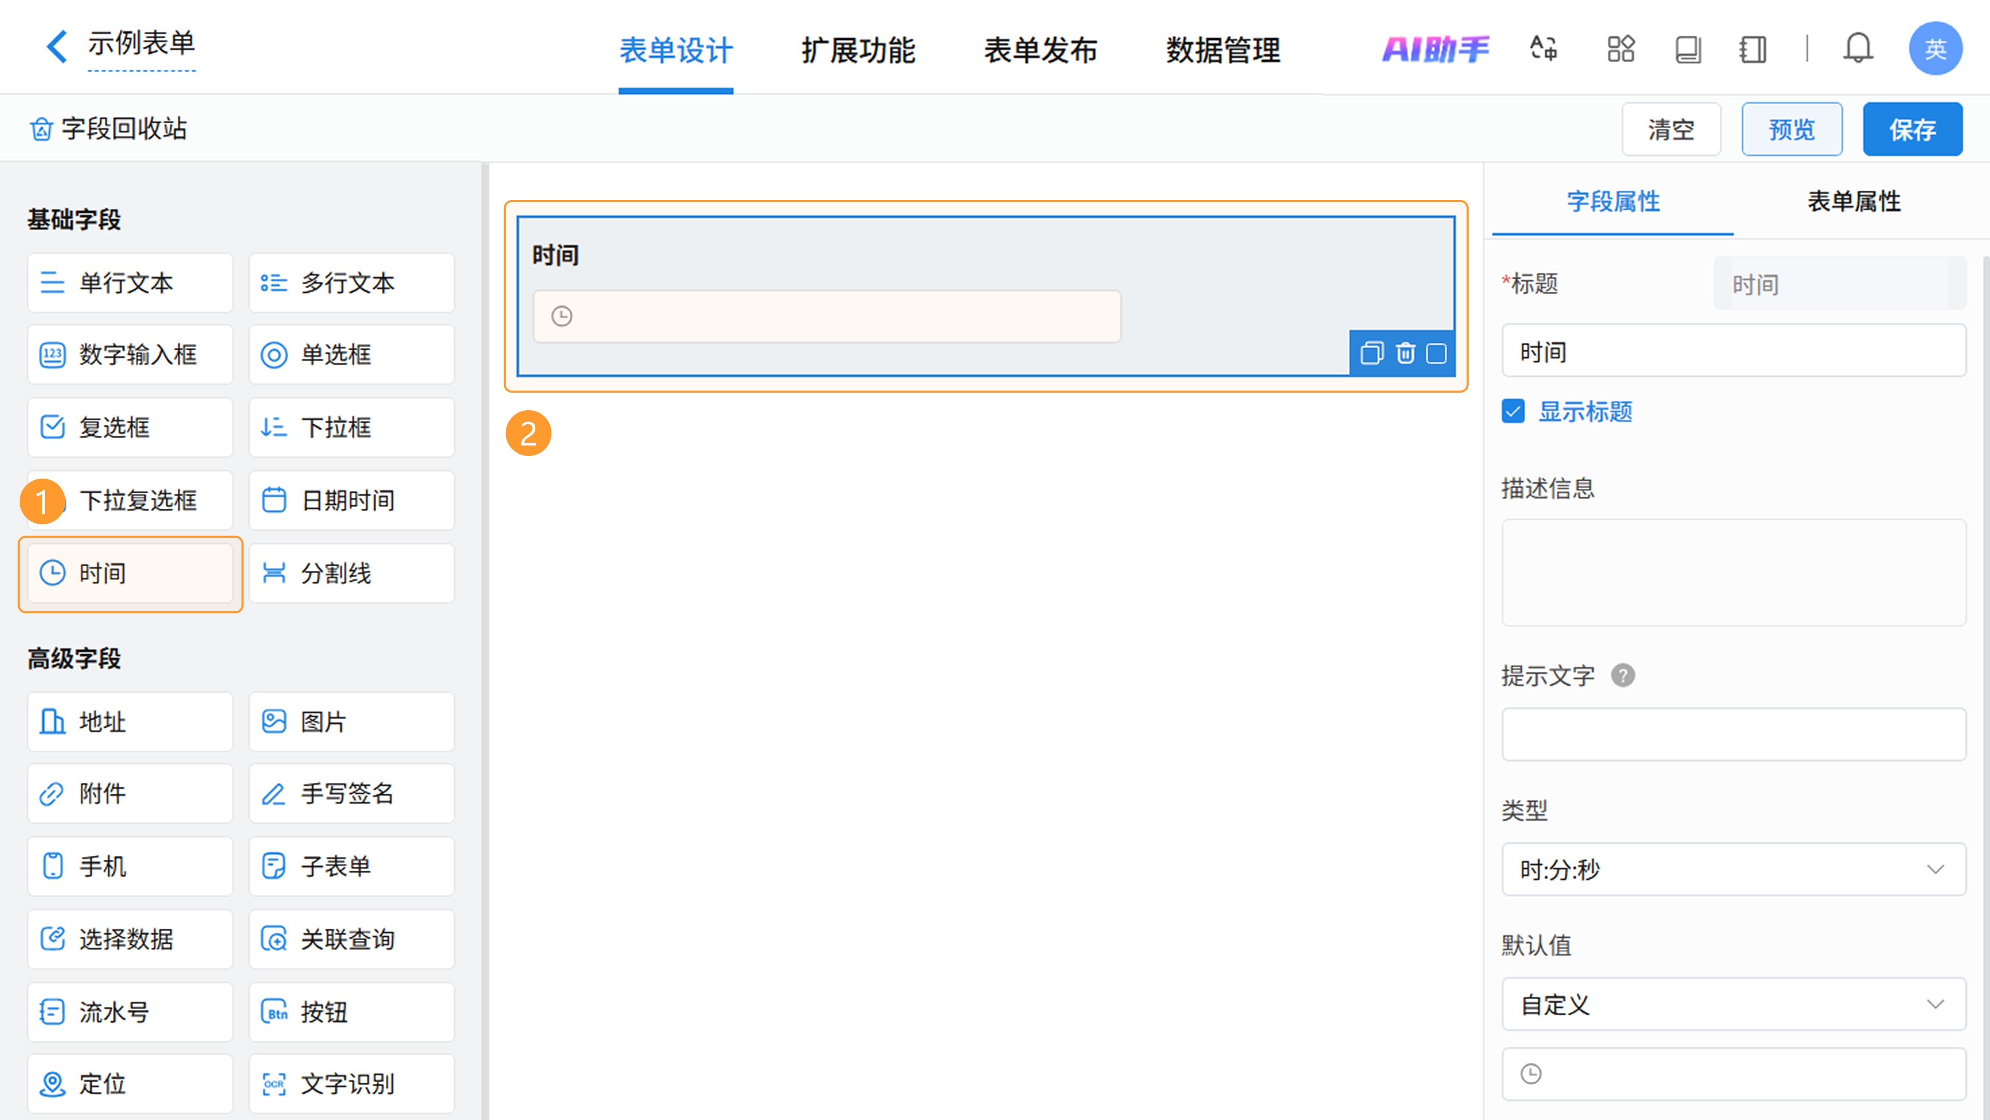Tick the select box on 时间 field
1990x1120 pixels.
pos(1437,354)
